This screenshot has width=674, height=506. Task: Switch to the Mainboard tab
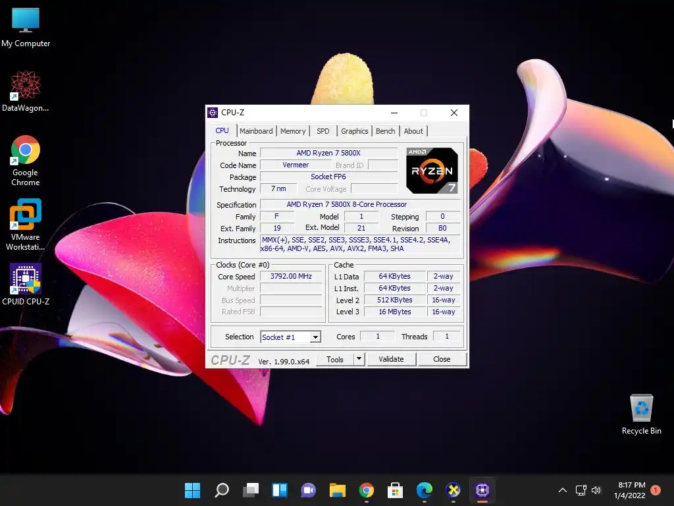[x=256, y=131]
